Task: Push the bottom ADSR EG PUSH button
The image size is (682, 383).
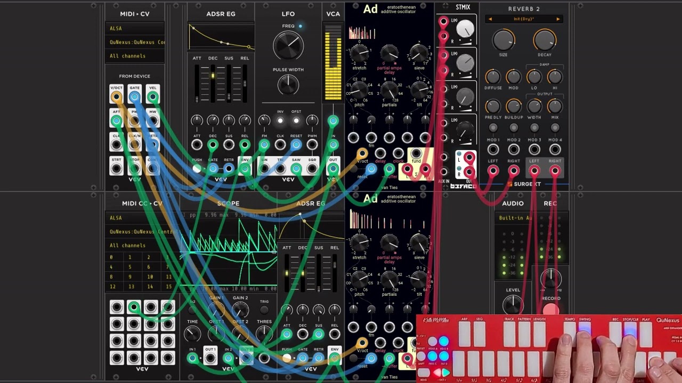Action: [x=287, y=358]
